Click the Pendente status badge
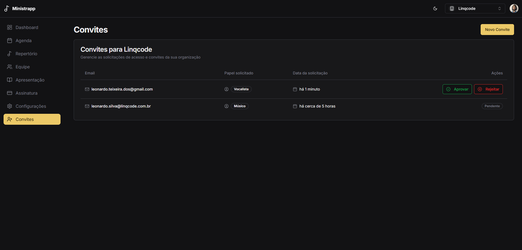Image resolution: width=522 pixels, height=250 pixels. (492, 106)
